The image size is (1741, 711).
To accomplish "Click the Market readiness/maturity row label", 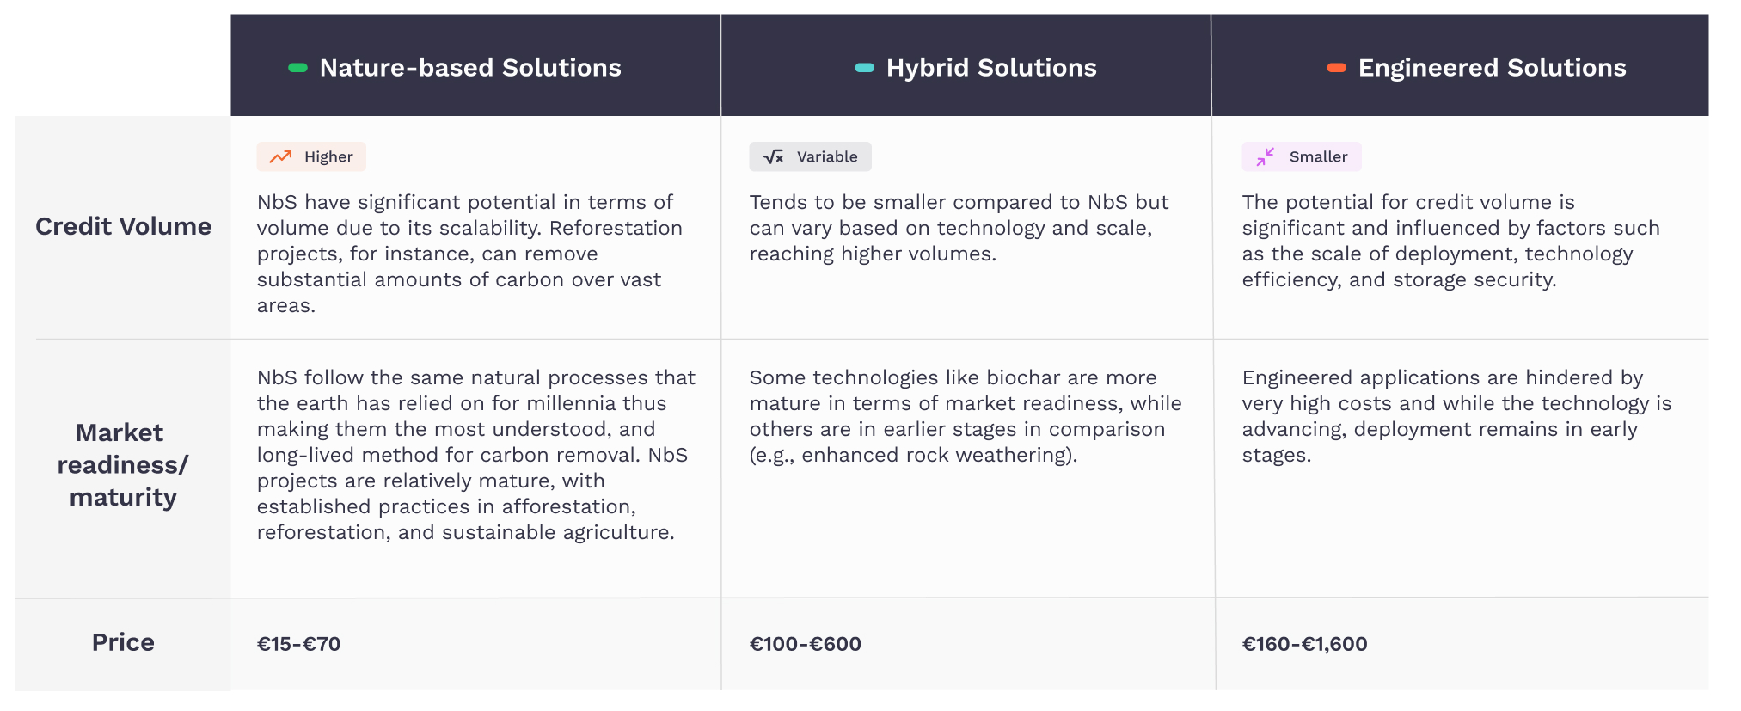I will click(x=123, y=464).
